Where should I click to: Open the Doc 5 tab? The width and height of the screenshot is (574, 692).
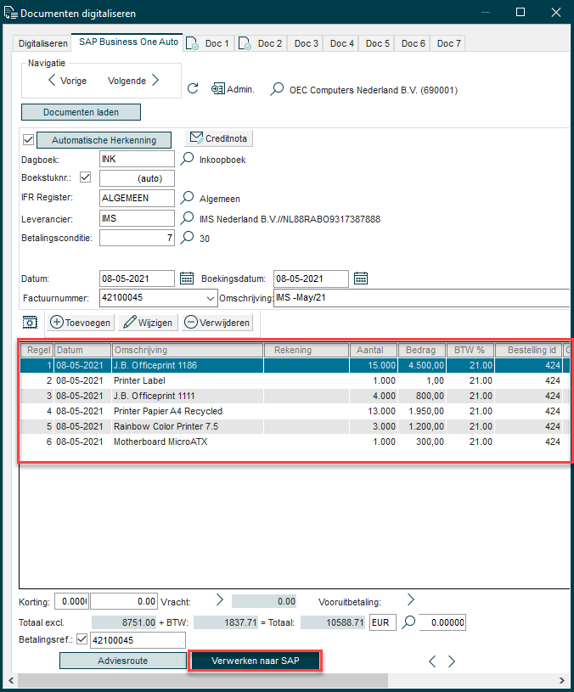click(377, 43)
